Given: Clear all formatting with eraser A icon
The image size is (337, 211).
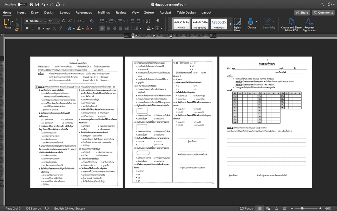Looking at the screenshot, I should pos(92,21).
